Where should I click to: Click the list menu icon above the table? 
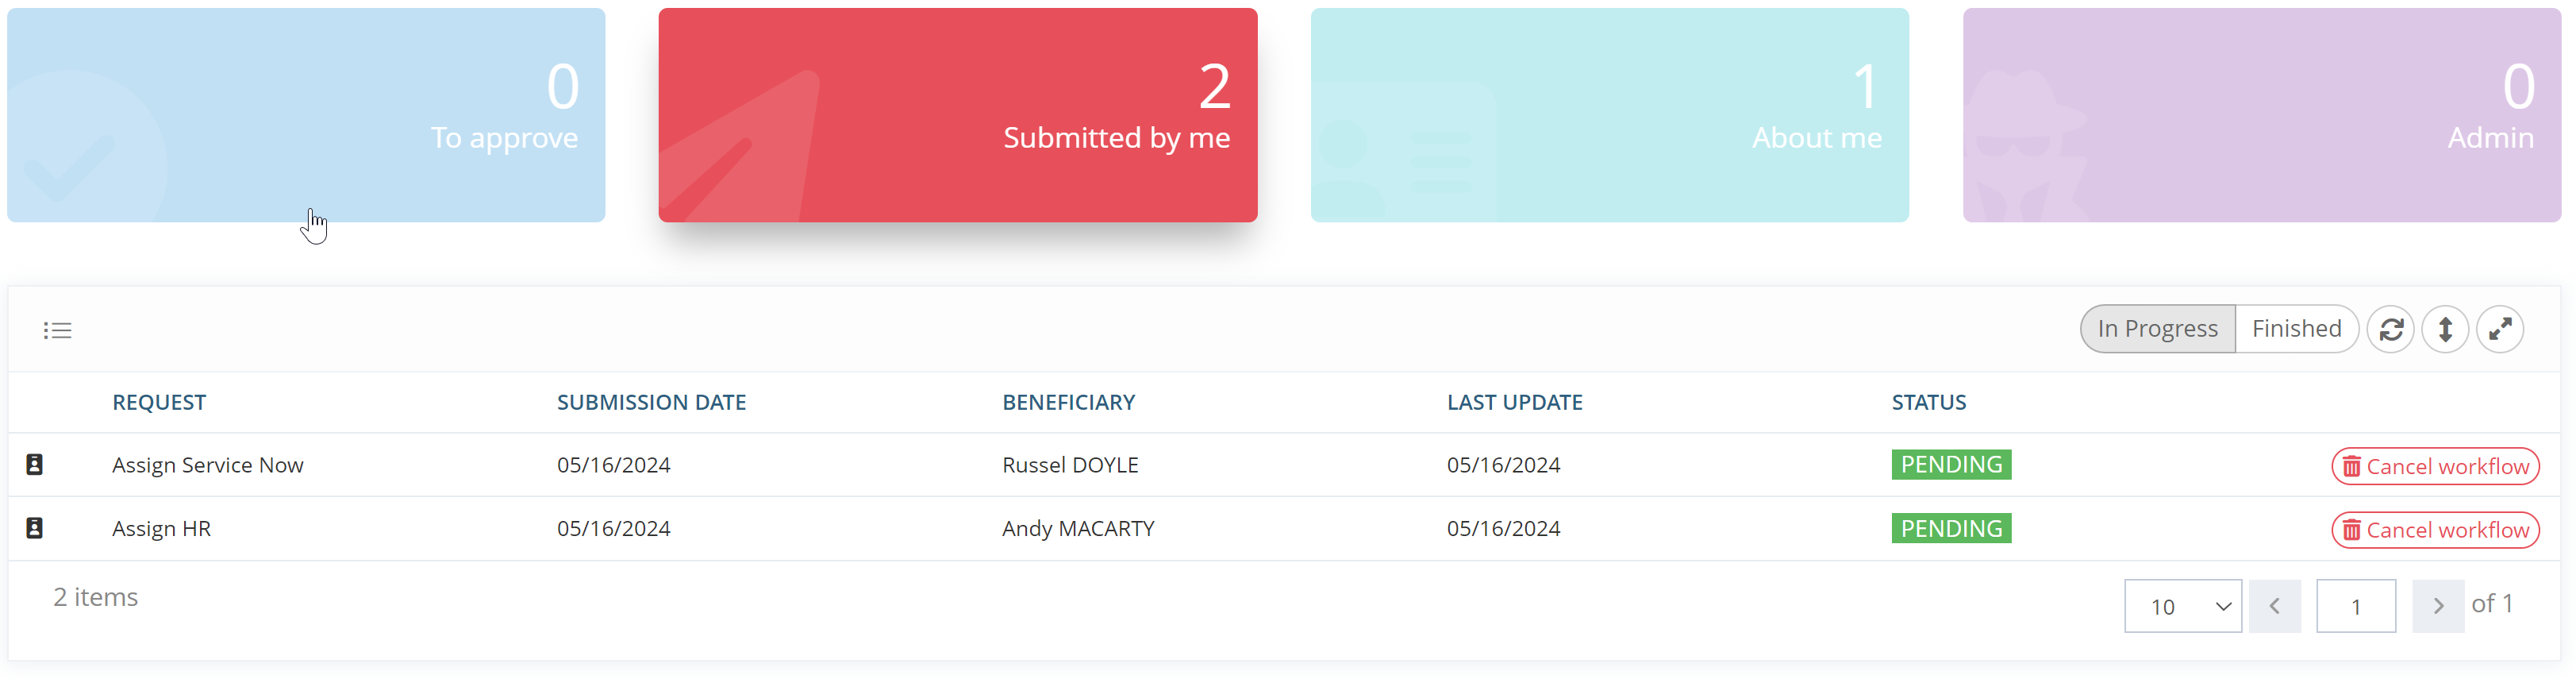pyautogui.click(x=57, y=330)
